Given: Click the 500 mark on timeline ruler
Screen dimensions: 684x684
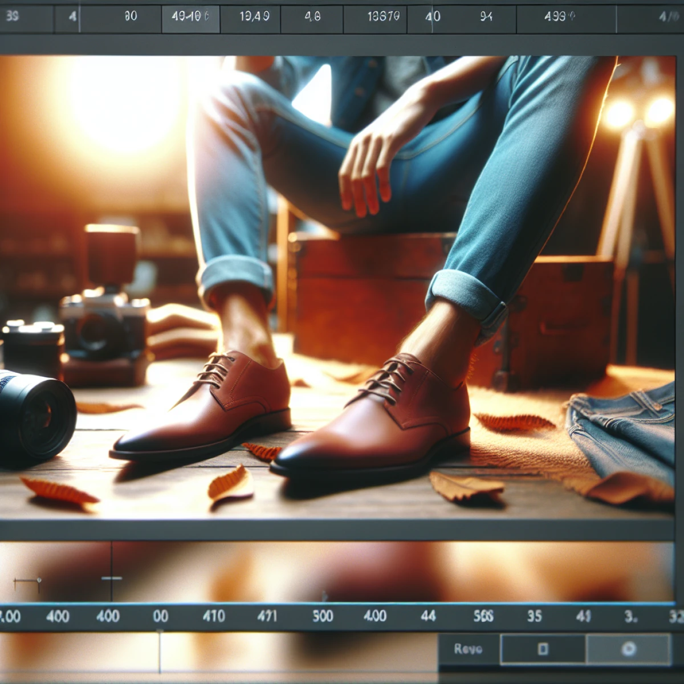Looking at the screenshot, I should click(x=323, y=616).
